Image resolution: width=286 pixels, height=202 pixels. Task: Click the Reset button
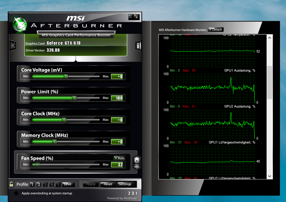click(x=108, y=184)
